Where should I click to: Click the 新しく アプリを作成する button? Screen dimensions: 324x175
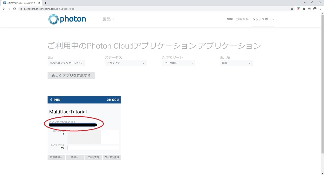71,75
